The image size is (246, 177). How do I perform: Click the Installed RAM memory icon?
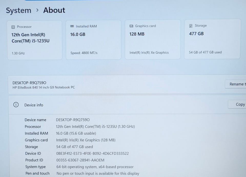72,26
